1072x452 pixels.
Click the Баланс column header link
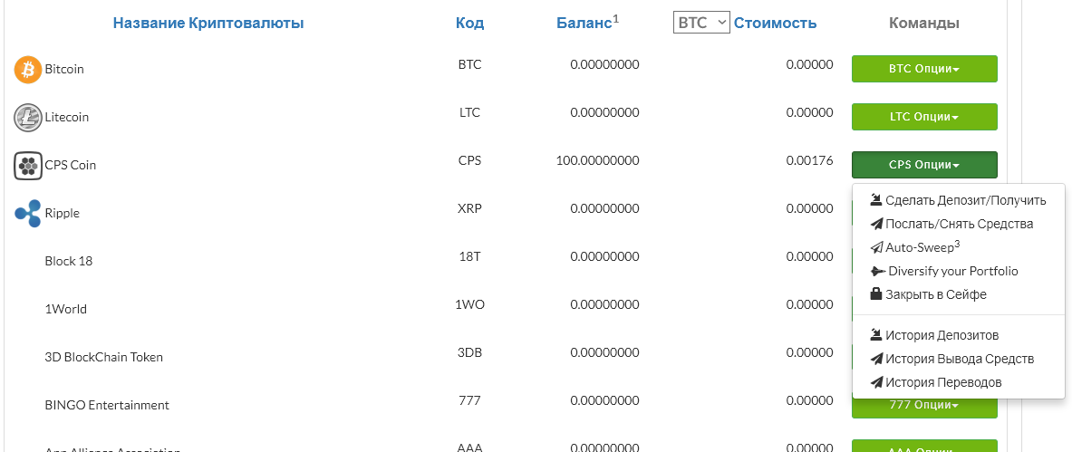point(584,23)
